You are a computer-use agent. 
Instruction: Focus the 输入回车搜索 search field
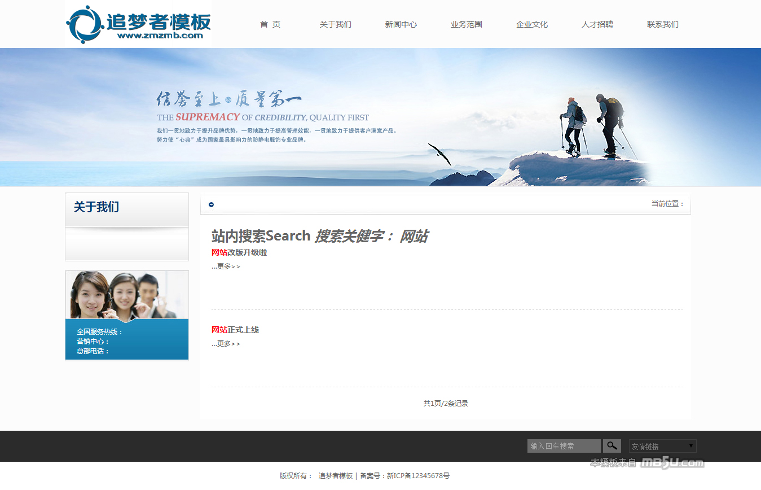(564, 446)
